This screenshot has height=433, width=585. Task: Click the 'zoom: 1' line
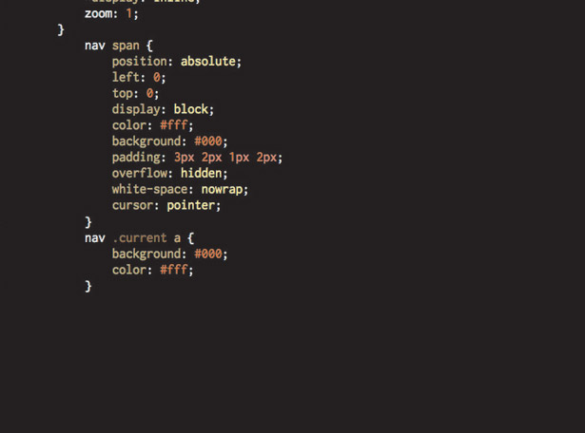point(111,14)
